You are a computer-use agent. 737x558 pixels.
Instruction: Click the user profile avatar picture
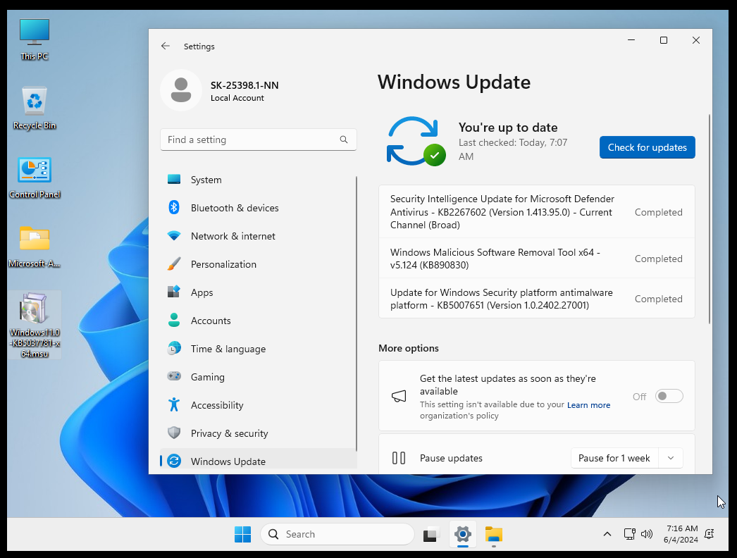pos(181,90)
